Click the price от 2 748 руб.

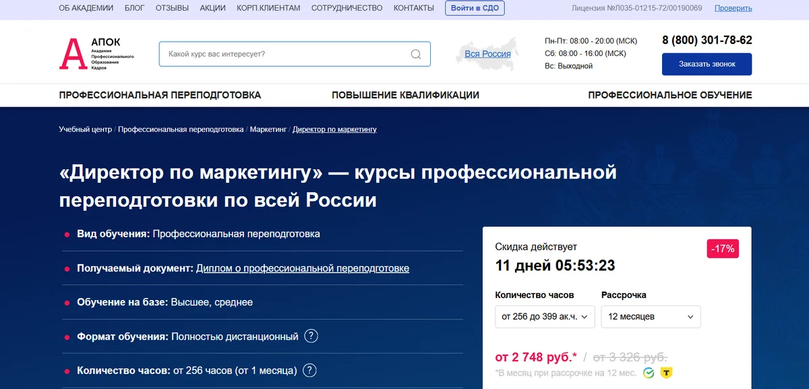(537, 356)
